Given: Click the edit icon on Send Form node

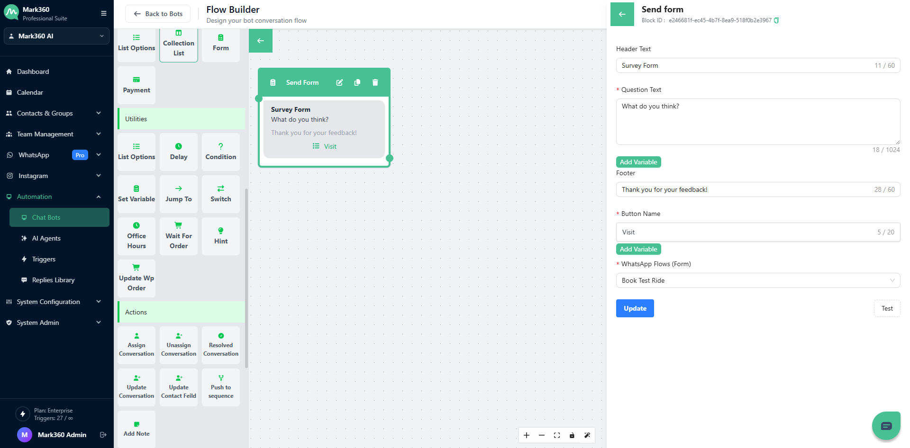Looking at the screenshot, I should (x=339, y=82).
